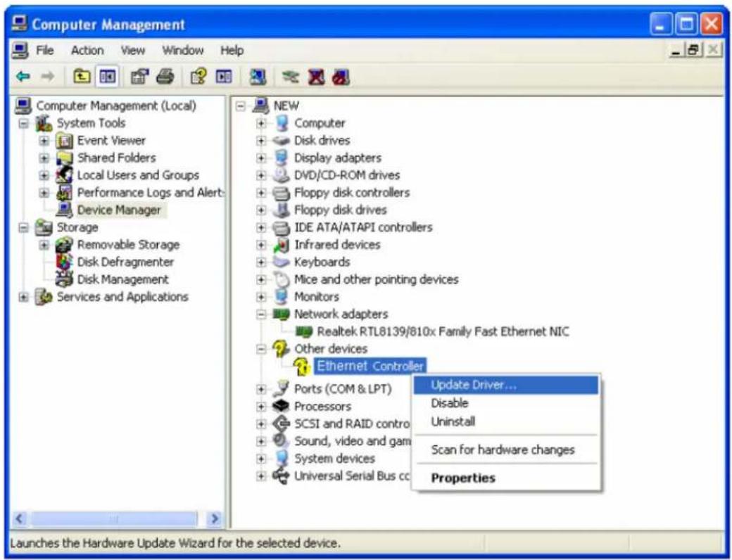This screenshot has width=732, height=560.
Task: Click left pane scrollbar right arrow
Action: tap(214, 518)
